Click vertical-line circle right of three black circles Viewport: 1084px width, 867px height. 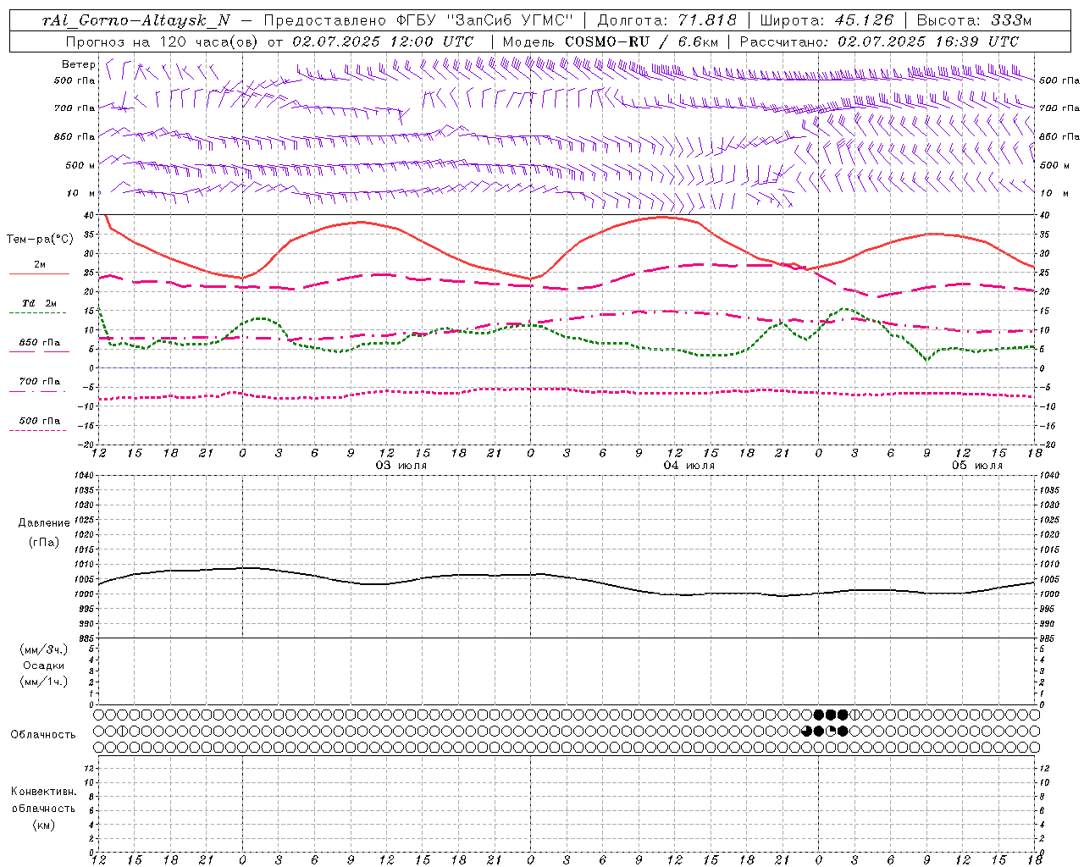tap(854, 715)
